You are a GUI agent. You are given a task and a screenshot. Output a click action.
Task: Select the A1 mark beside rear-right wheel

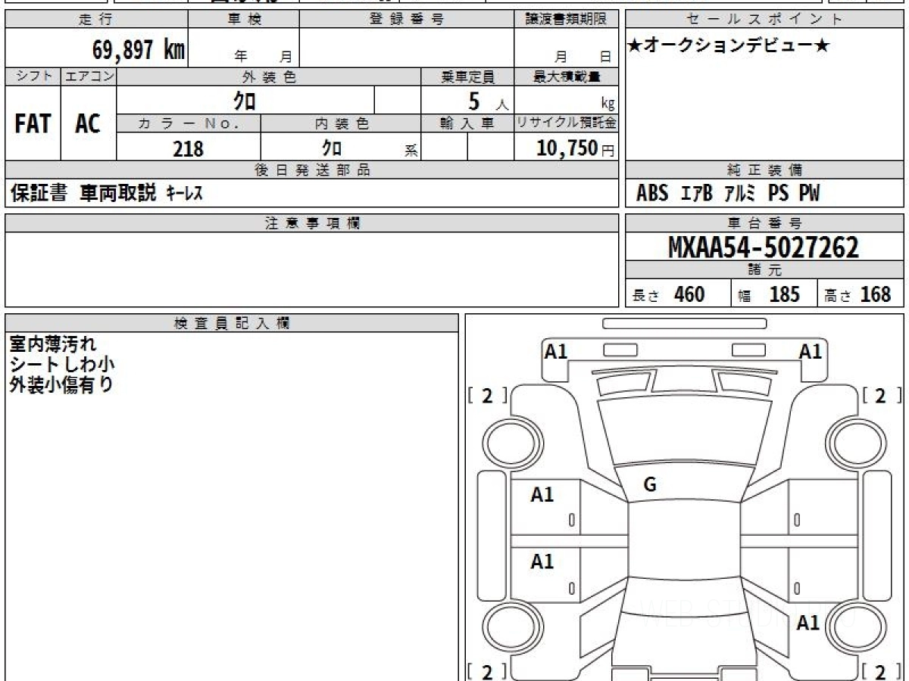808,623
